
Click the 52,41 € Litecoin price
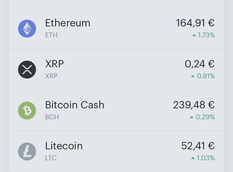pos(198,146)
